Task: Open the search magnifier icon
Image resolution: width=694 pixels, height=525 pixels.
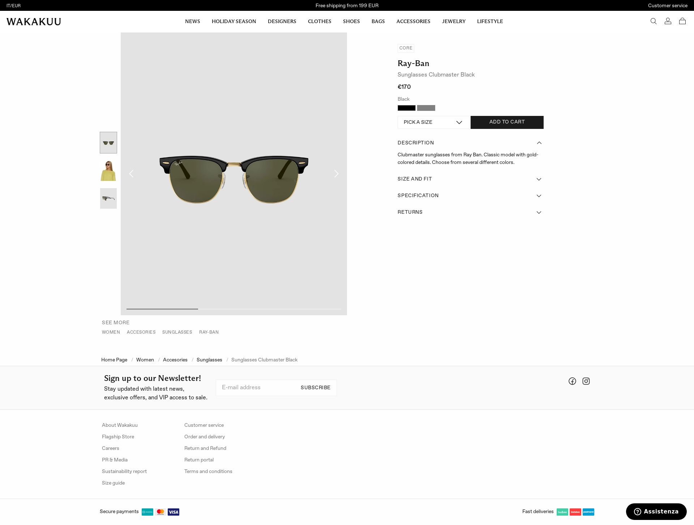Action: click(x=653, y=21)
